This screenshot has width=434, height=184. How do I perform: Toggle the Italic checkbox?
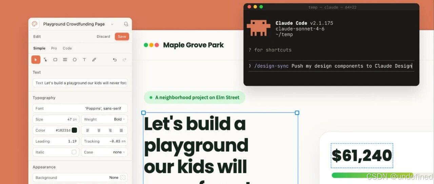(x=74, y=152)
